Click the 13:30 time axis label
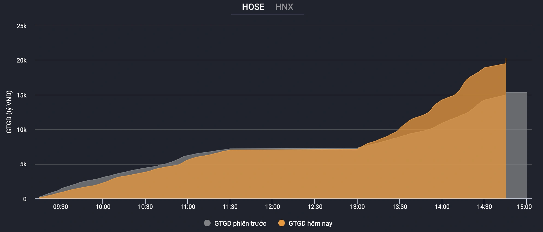 coord(400,207)
